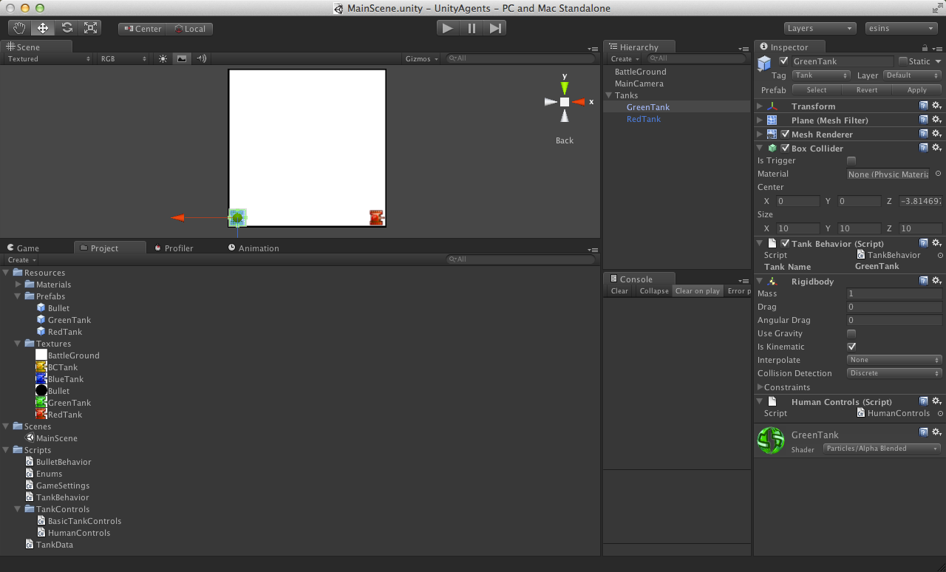The width and height of the screenshot is (946, 572).
Task: Toggle scene audio in the Scene view toolbar
Action: (201, 58)
